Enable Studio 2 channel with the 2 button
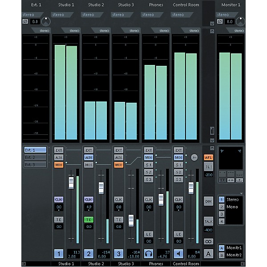This screenshot has width=267, height=267. (x=89, y=254)
